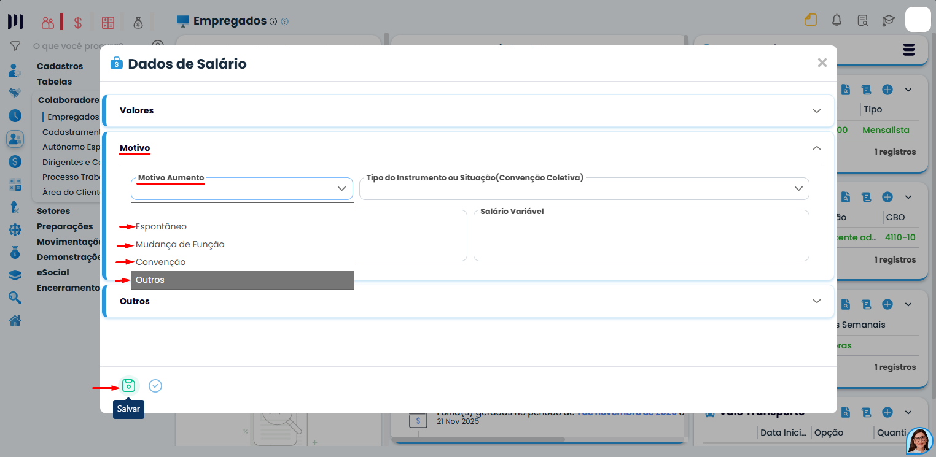
Task: Add a record in the Mensalista card
Action: (887, 90)
